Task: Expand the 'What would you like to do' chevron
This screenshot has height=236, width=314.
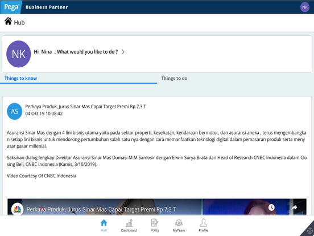Action: [123, 52]
